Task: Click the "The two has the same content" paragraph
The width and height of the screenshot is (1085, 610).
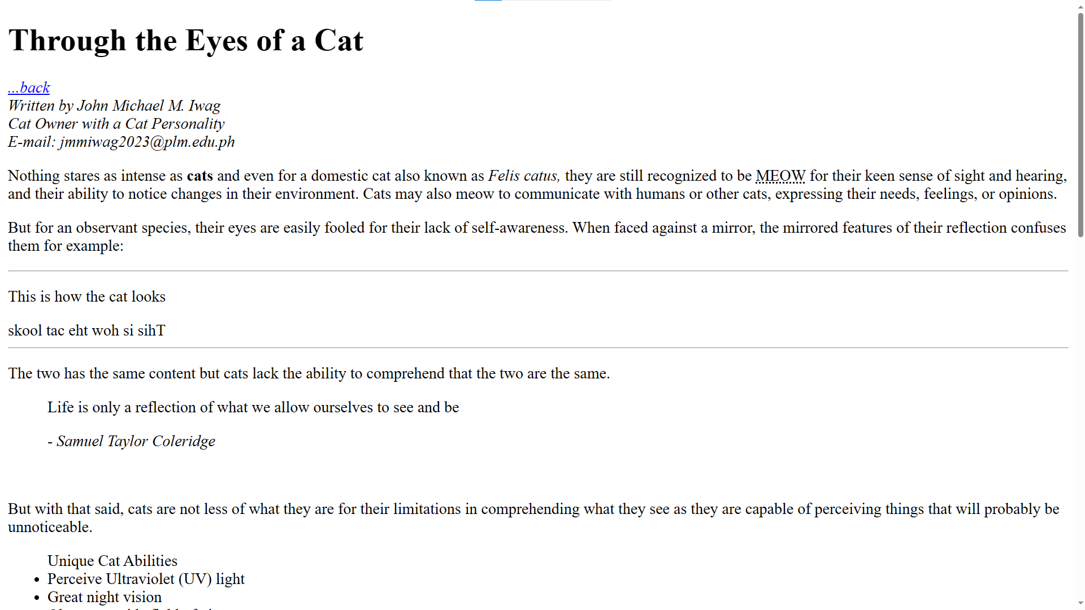Action: 309,373
